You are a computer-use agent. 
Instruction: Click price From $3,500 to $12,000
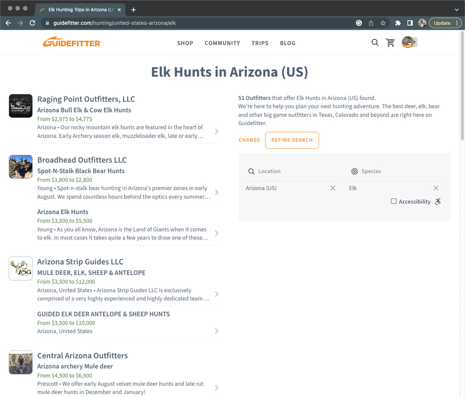tap(66, 281)
